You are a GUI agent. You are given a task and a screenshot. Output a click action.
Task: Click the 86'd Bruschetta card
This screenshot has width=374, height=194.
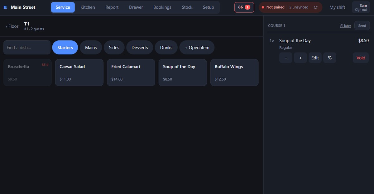tap(27, 72)
